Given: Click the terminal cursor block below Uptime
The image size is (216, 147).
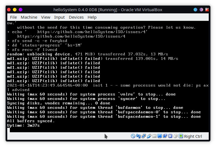Looking at the screenshot, I should 9,130.
